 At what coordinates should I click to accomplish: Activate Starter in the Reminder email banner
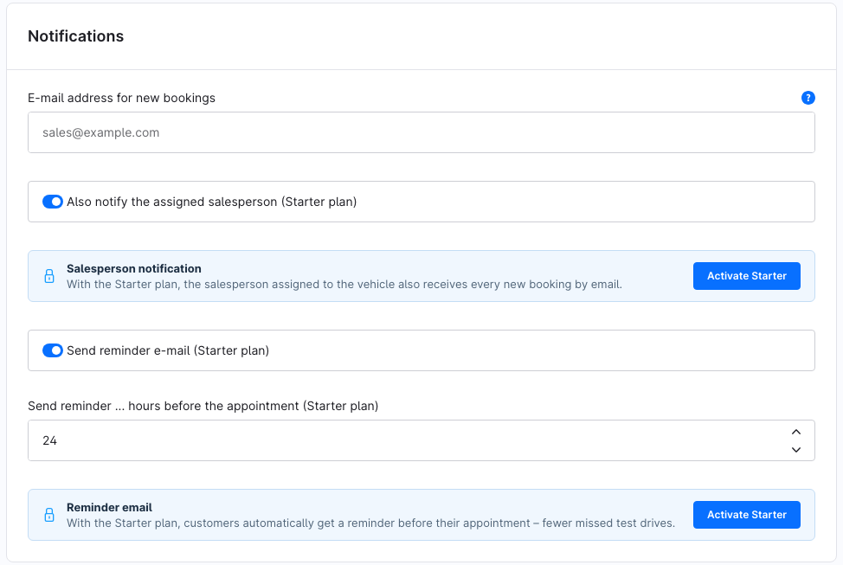746,515
